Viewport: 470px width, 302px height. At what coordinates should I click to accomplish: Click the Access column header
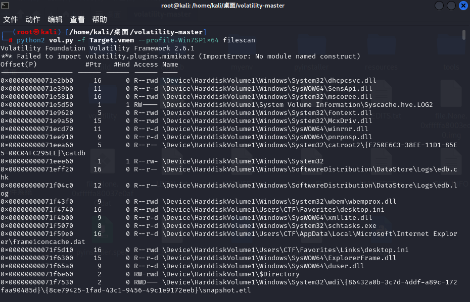[146, 65]
